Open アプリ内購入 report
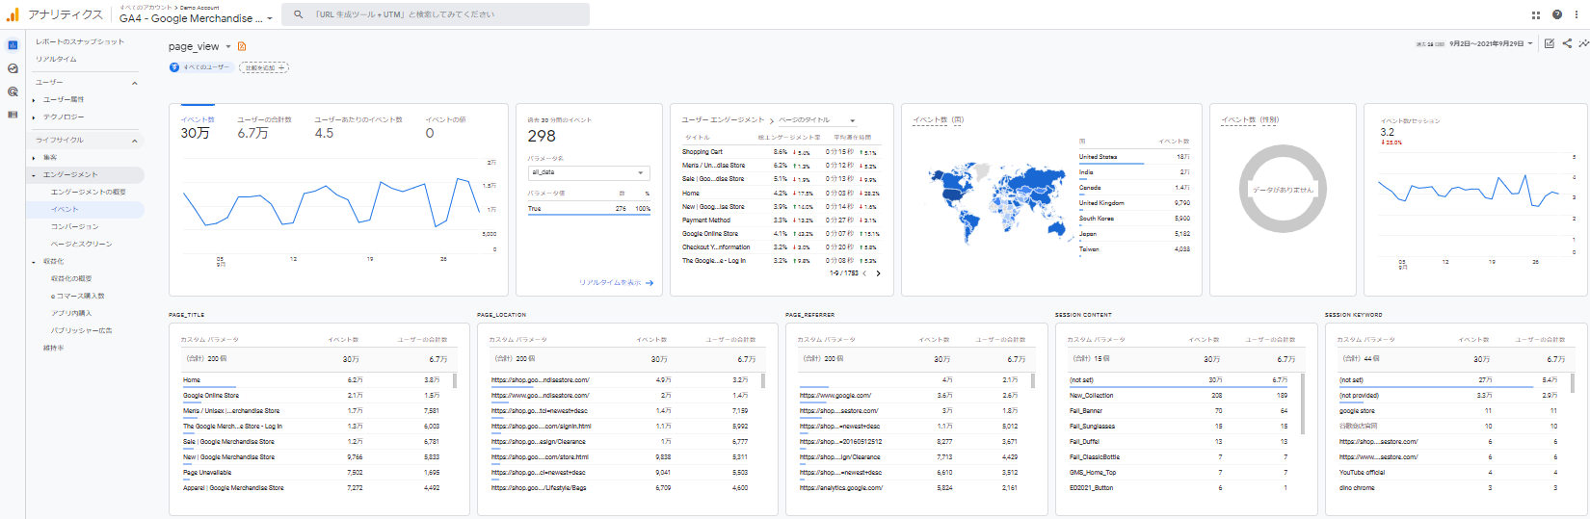The image size is (1590, 519). click(71, 313)
